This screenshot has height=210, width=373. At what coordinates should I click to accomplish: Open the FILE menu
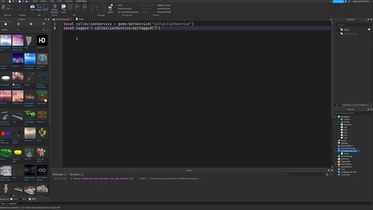pyautogui.click(x=3, y=1)
